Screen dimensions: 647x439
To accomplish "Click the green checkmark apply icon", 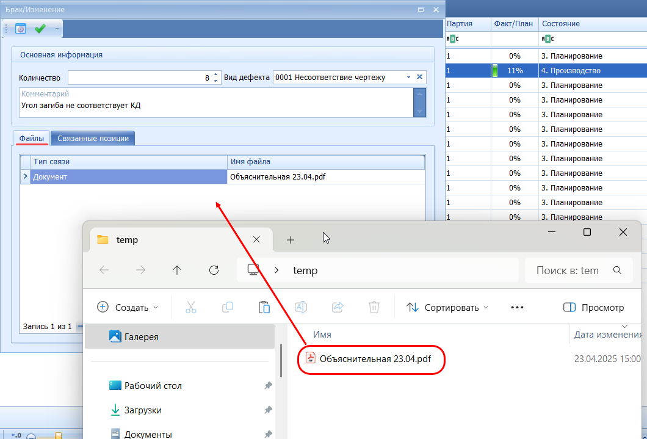I will pos(40,29).
